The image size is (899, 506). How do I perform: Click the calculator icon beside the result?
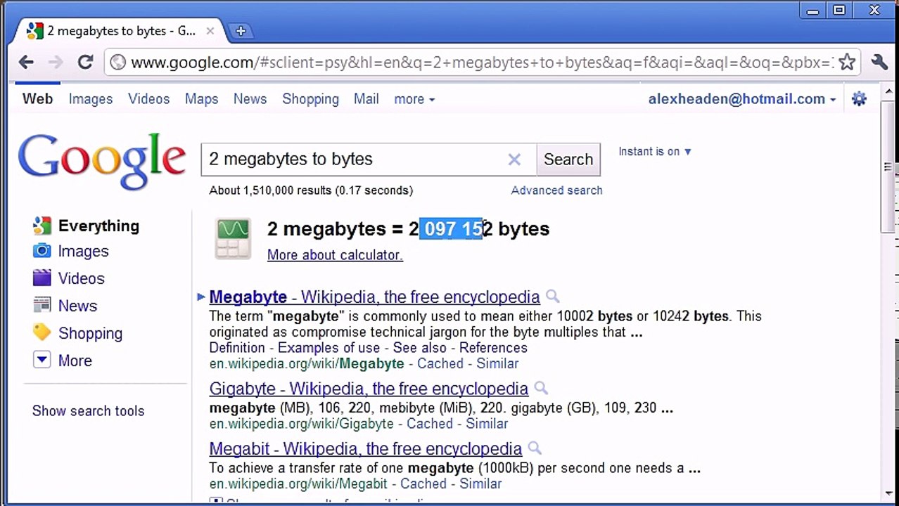pos(233,238)
